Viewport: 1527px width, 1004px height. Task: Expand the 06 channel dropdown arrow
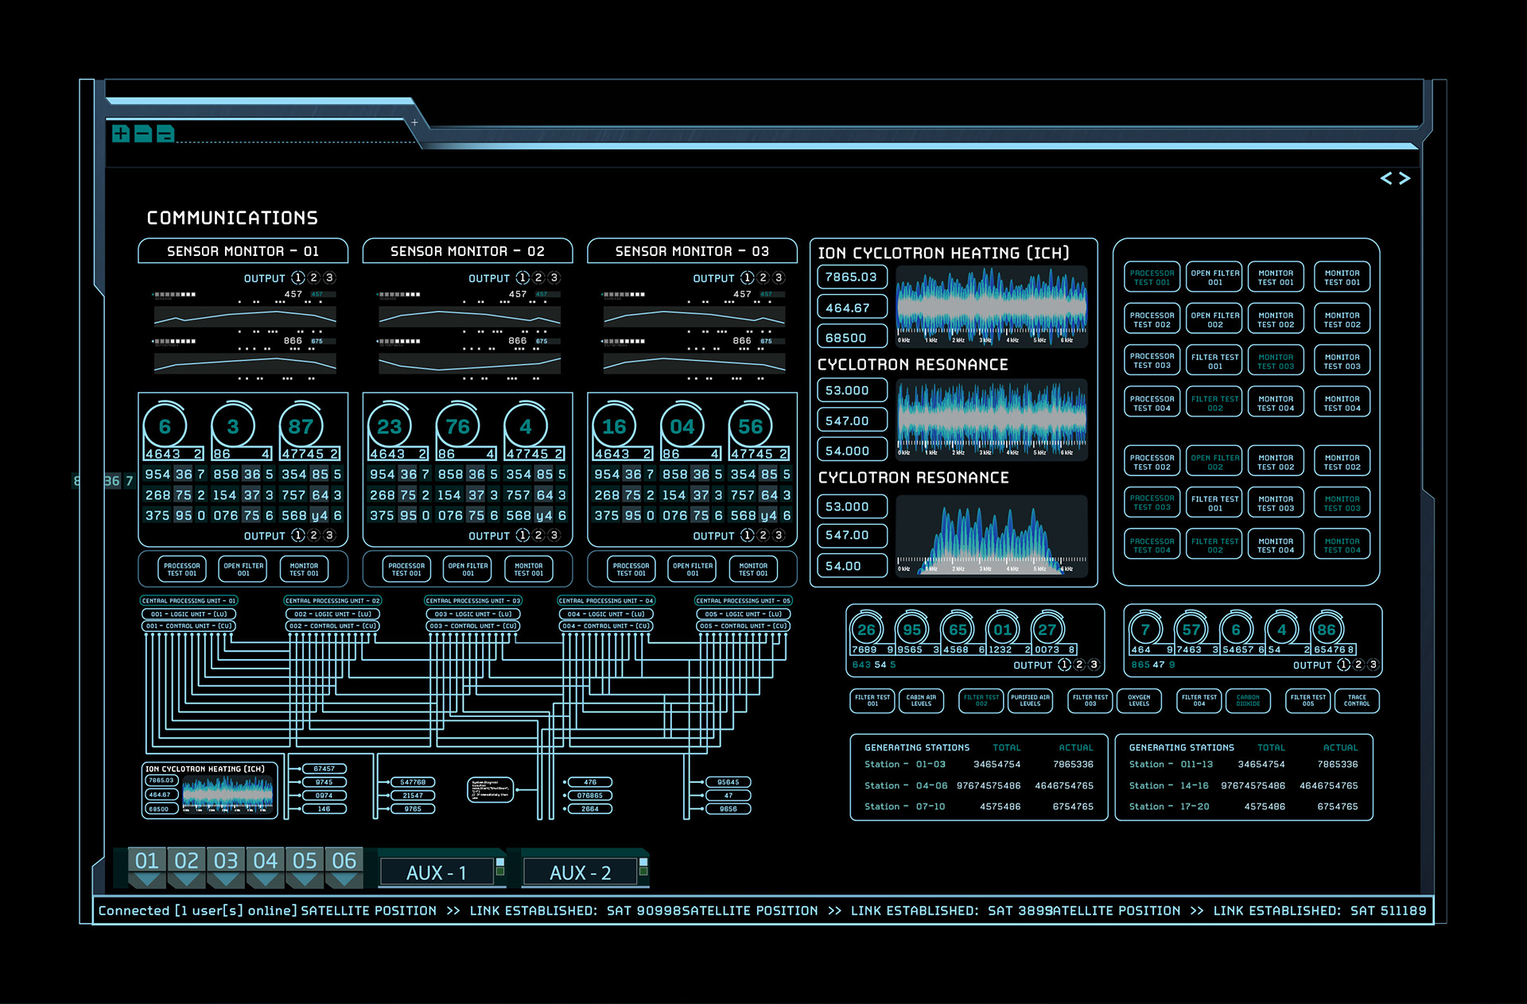point(344,880)
